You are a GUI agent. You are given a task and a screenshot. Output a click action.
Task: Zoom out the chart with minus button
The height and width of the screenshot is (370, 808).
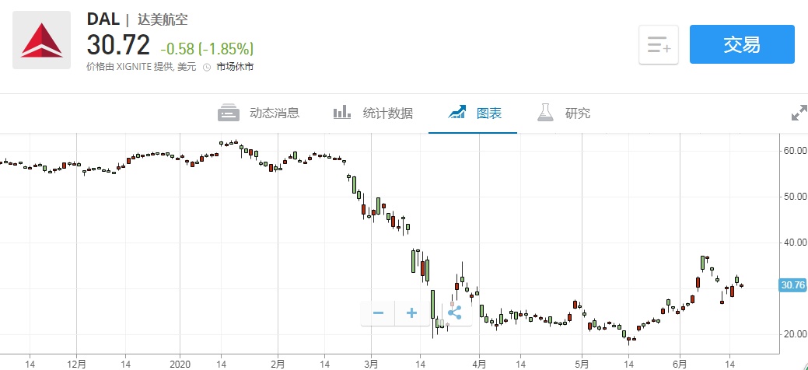tap(378, 313)
